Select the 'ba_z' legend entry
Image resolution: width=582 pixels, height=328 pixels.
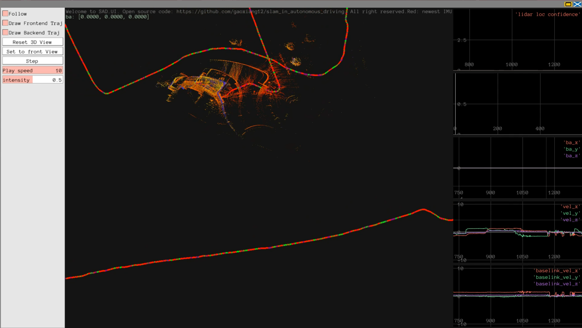click(571, 156)
